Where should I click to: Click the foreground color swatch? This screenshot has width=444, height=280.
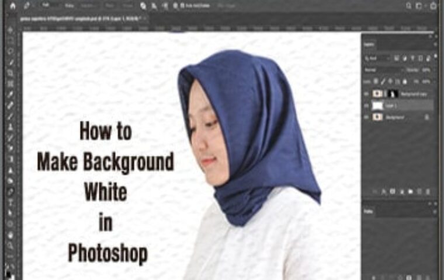point(9,274)
